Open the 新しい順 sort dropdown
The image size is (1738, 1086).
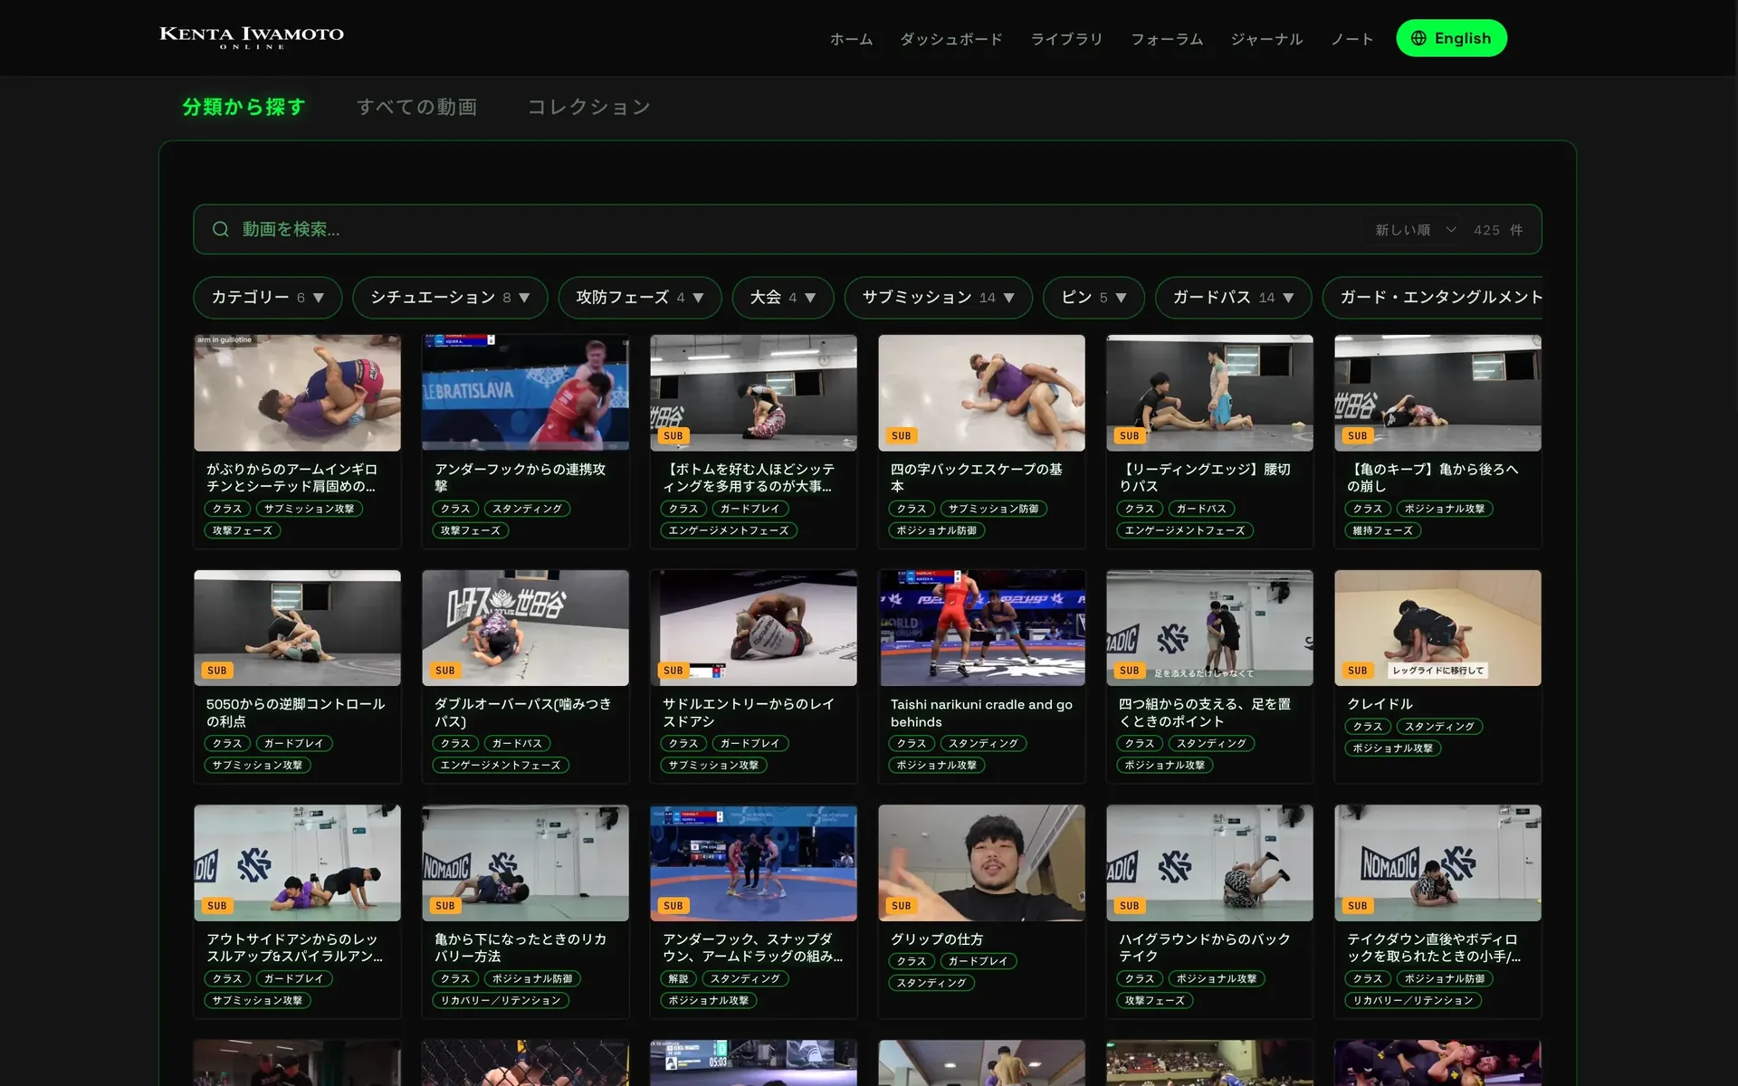coord(1415,230)
